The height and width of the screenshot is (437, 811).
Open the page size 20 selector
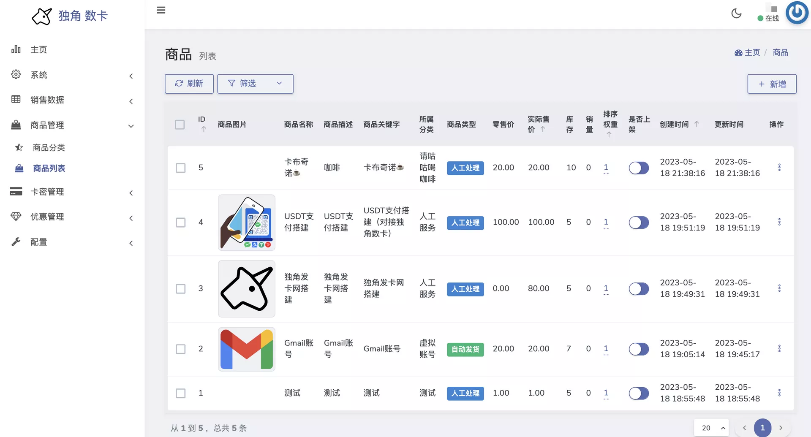(711, 428)
